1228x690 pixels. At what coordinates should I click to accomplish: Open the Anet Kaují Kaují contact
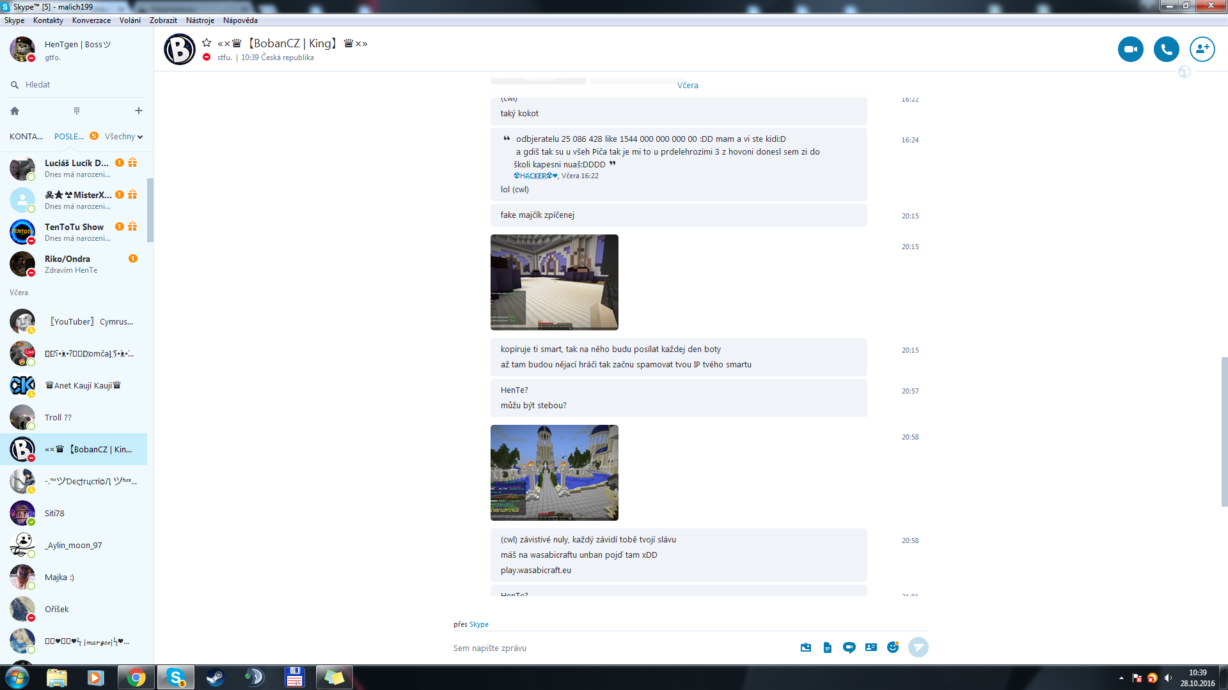click(74, 385)
